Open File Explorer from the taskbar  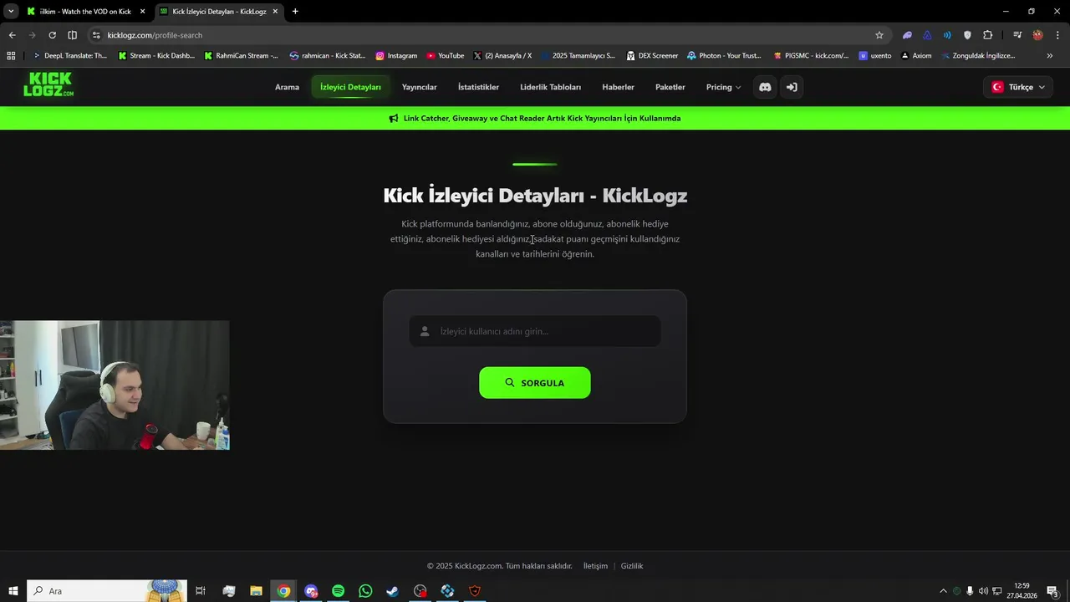click(256, 591)
